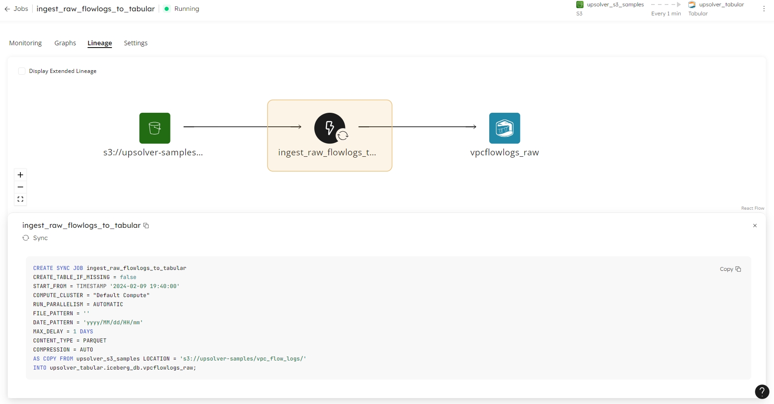Enable Display Extended Lineage checkbox
Viewport: 774px width, 404px height.
pos(22,71)
